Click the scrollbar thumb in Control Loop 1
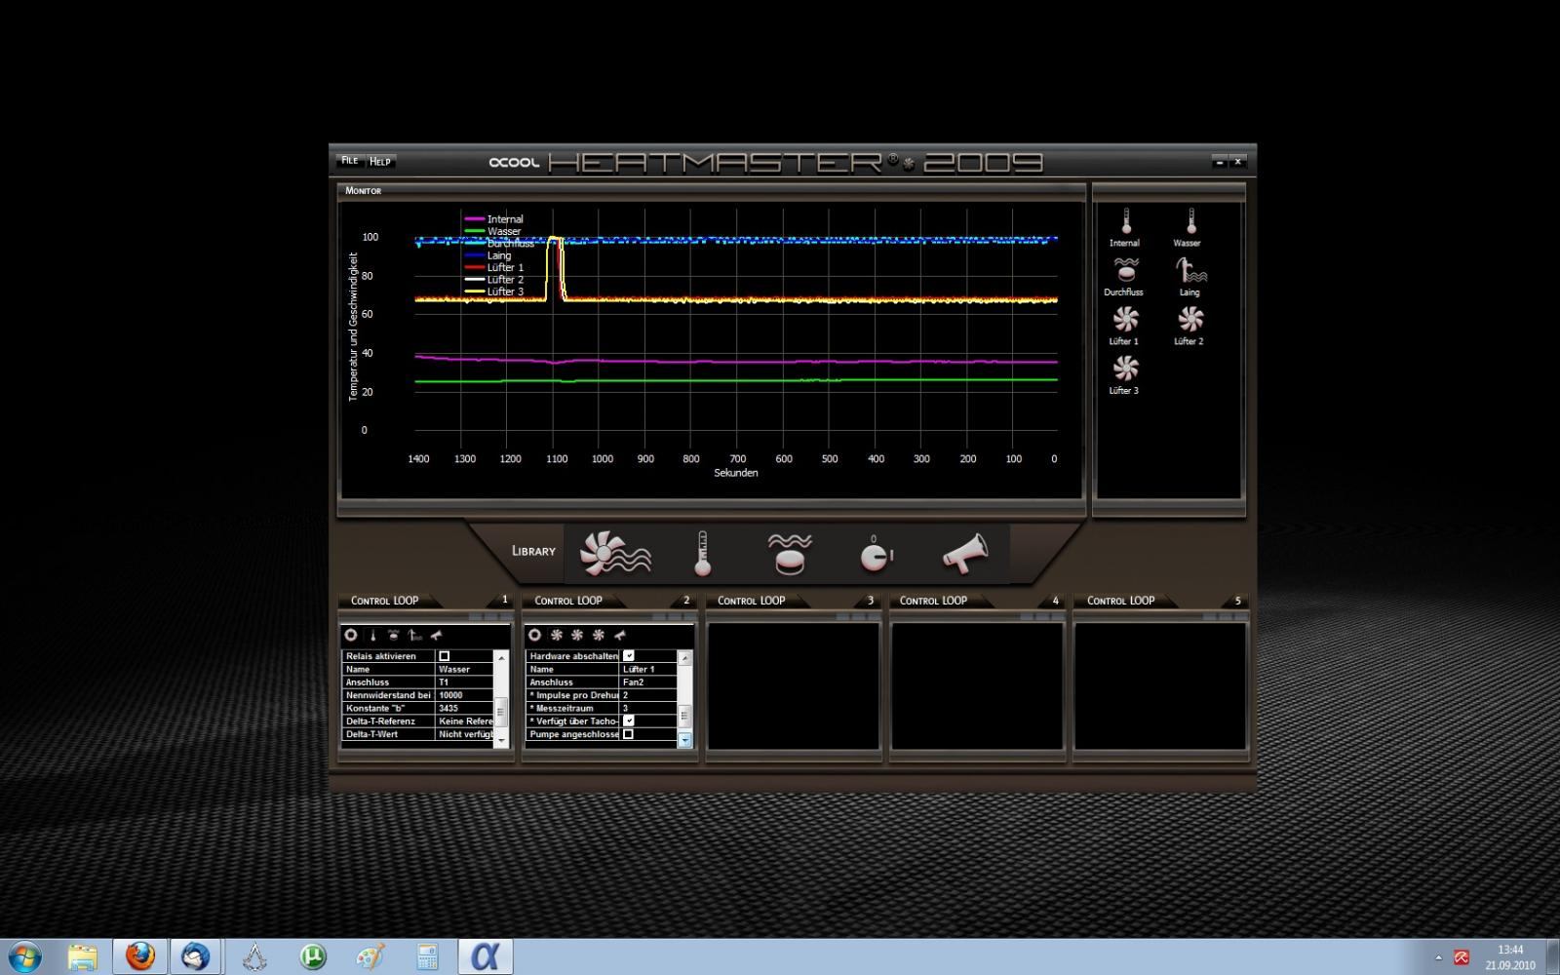1560x975 pixels. 502,712
